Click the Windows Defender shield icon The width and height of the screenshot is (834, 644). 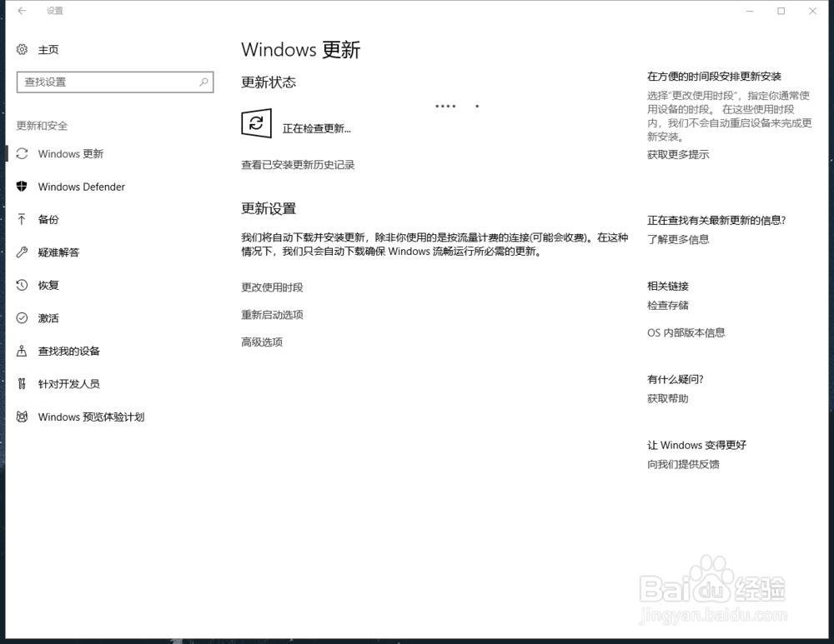[22, 187]
